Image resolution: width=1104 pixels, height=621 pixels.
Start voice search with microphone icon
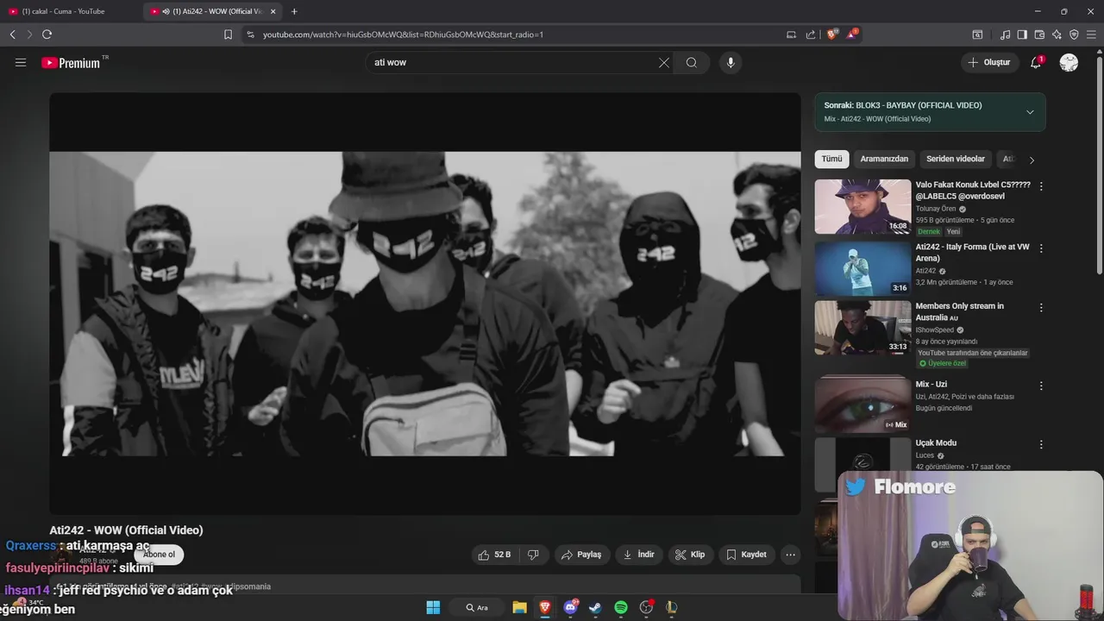pyautogui.click(x=731, y=62)
